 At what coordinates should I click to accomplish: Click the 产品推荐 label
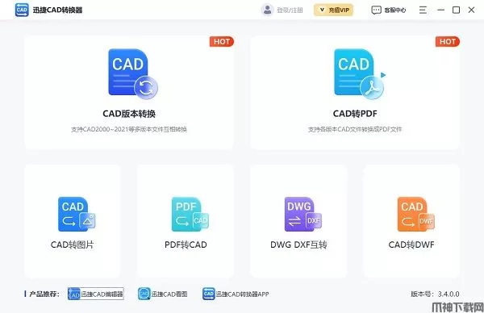[x=44, y=294]
